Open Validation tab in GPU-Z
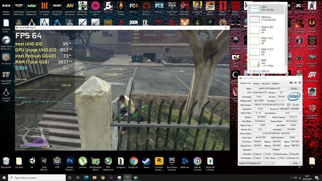This screenshot has width=322, height=181. tap(275, 83)
